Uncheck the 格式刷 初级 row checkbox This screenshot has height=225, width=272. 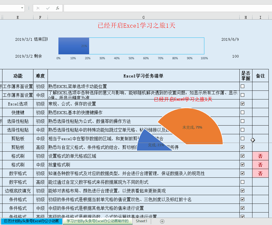click(242, 156)
